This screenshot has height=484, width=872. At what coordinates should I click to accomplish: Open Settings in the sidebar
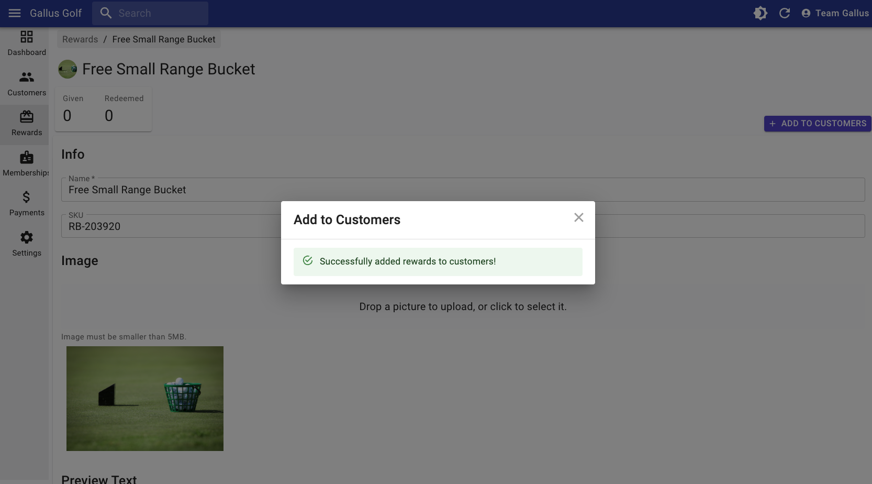coord(27,245)
